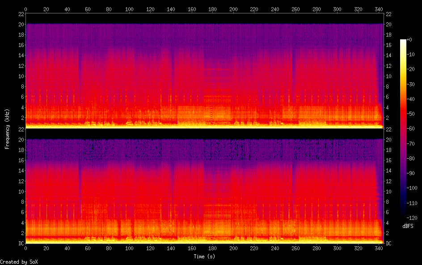Click the dBFS label below the color bar
This screenshot has width=422, height=265.
pyautogui.click(x=408, y=227)
